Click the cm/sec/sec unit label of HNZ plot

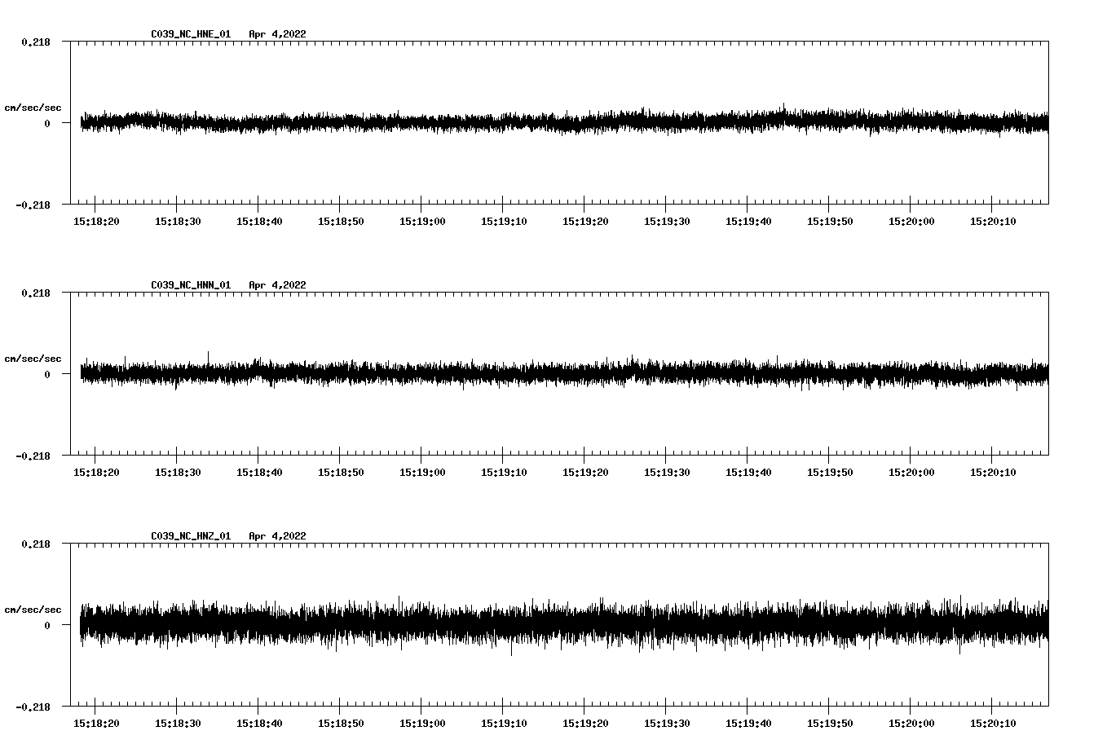coord(33,610)
